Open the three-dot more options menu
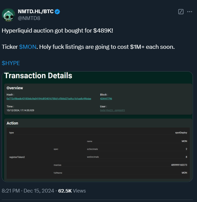 click(x=190, y=12)
